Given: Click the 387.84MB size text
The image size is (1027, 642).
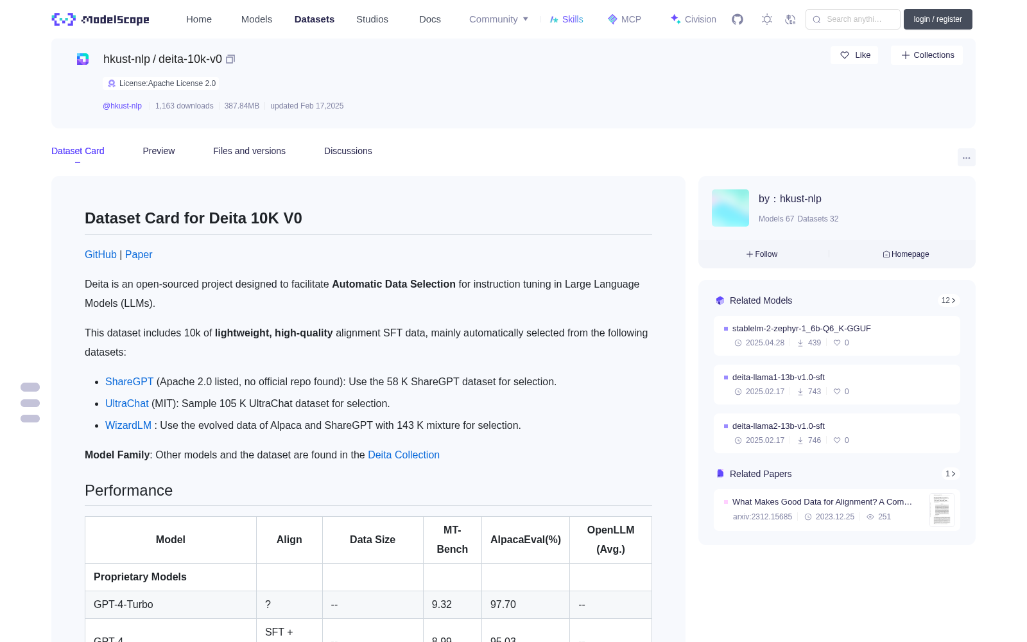Looking at the screenshot, I should pyautogui.click(x=242, y=106).
